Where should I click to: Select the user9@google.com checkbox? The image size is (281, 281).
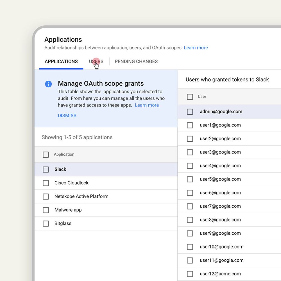tap(190, 233)
